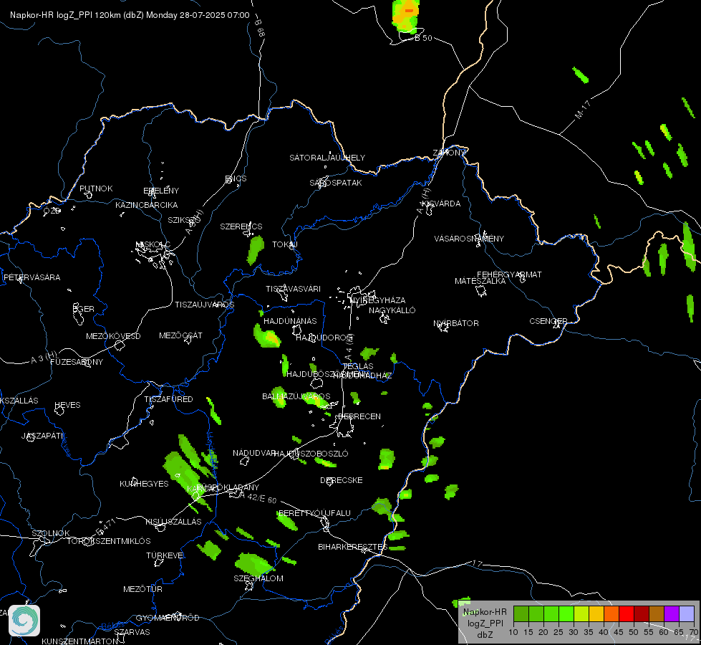
Task: Click the HAJDÚDOROG label
Action: (x=324, y=337)
